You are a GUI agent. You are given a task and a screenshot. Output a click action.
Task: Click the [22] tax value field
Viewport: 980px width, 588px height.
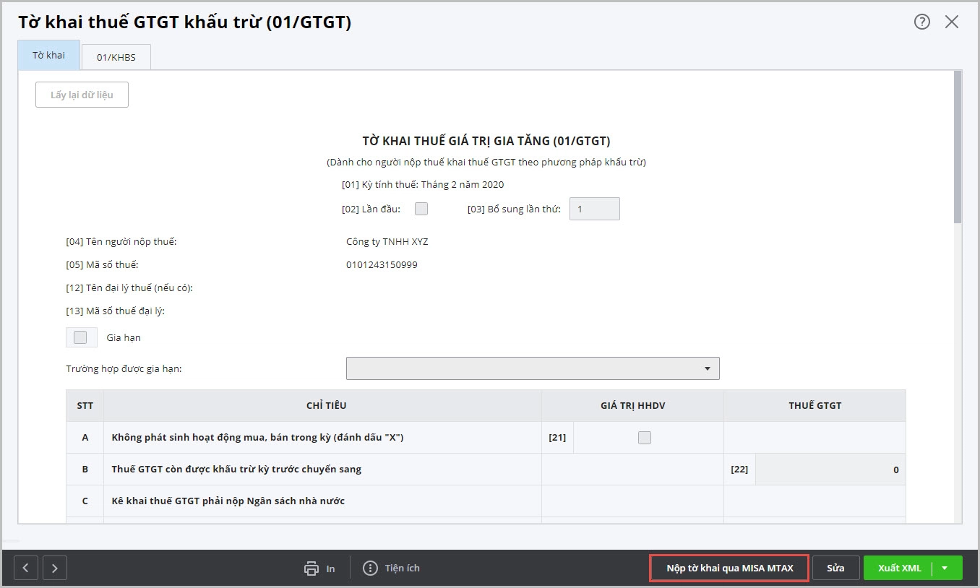point(830,470)
